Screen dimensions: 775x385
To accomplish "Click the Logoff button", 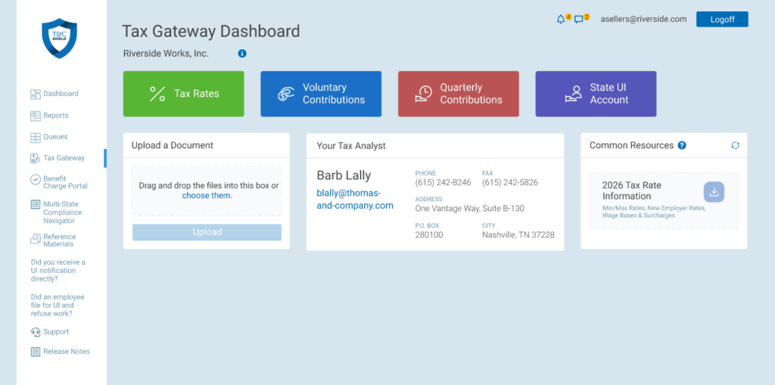I will pyautogui.click(x=722, y=19).
